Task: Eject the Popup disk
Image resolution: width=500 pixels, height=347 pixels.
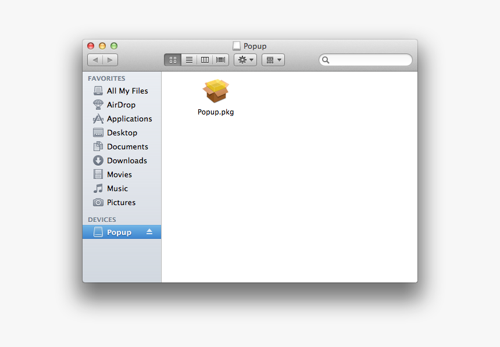Action: pyautogui.click(x=149, y=232)
